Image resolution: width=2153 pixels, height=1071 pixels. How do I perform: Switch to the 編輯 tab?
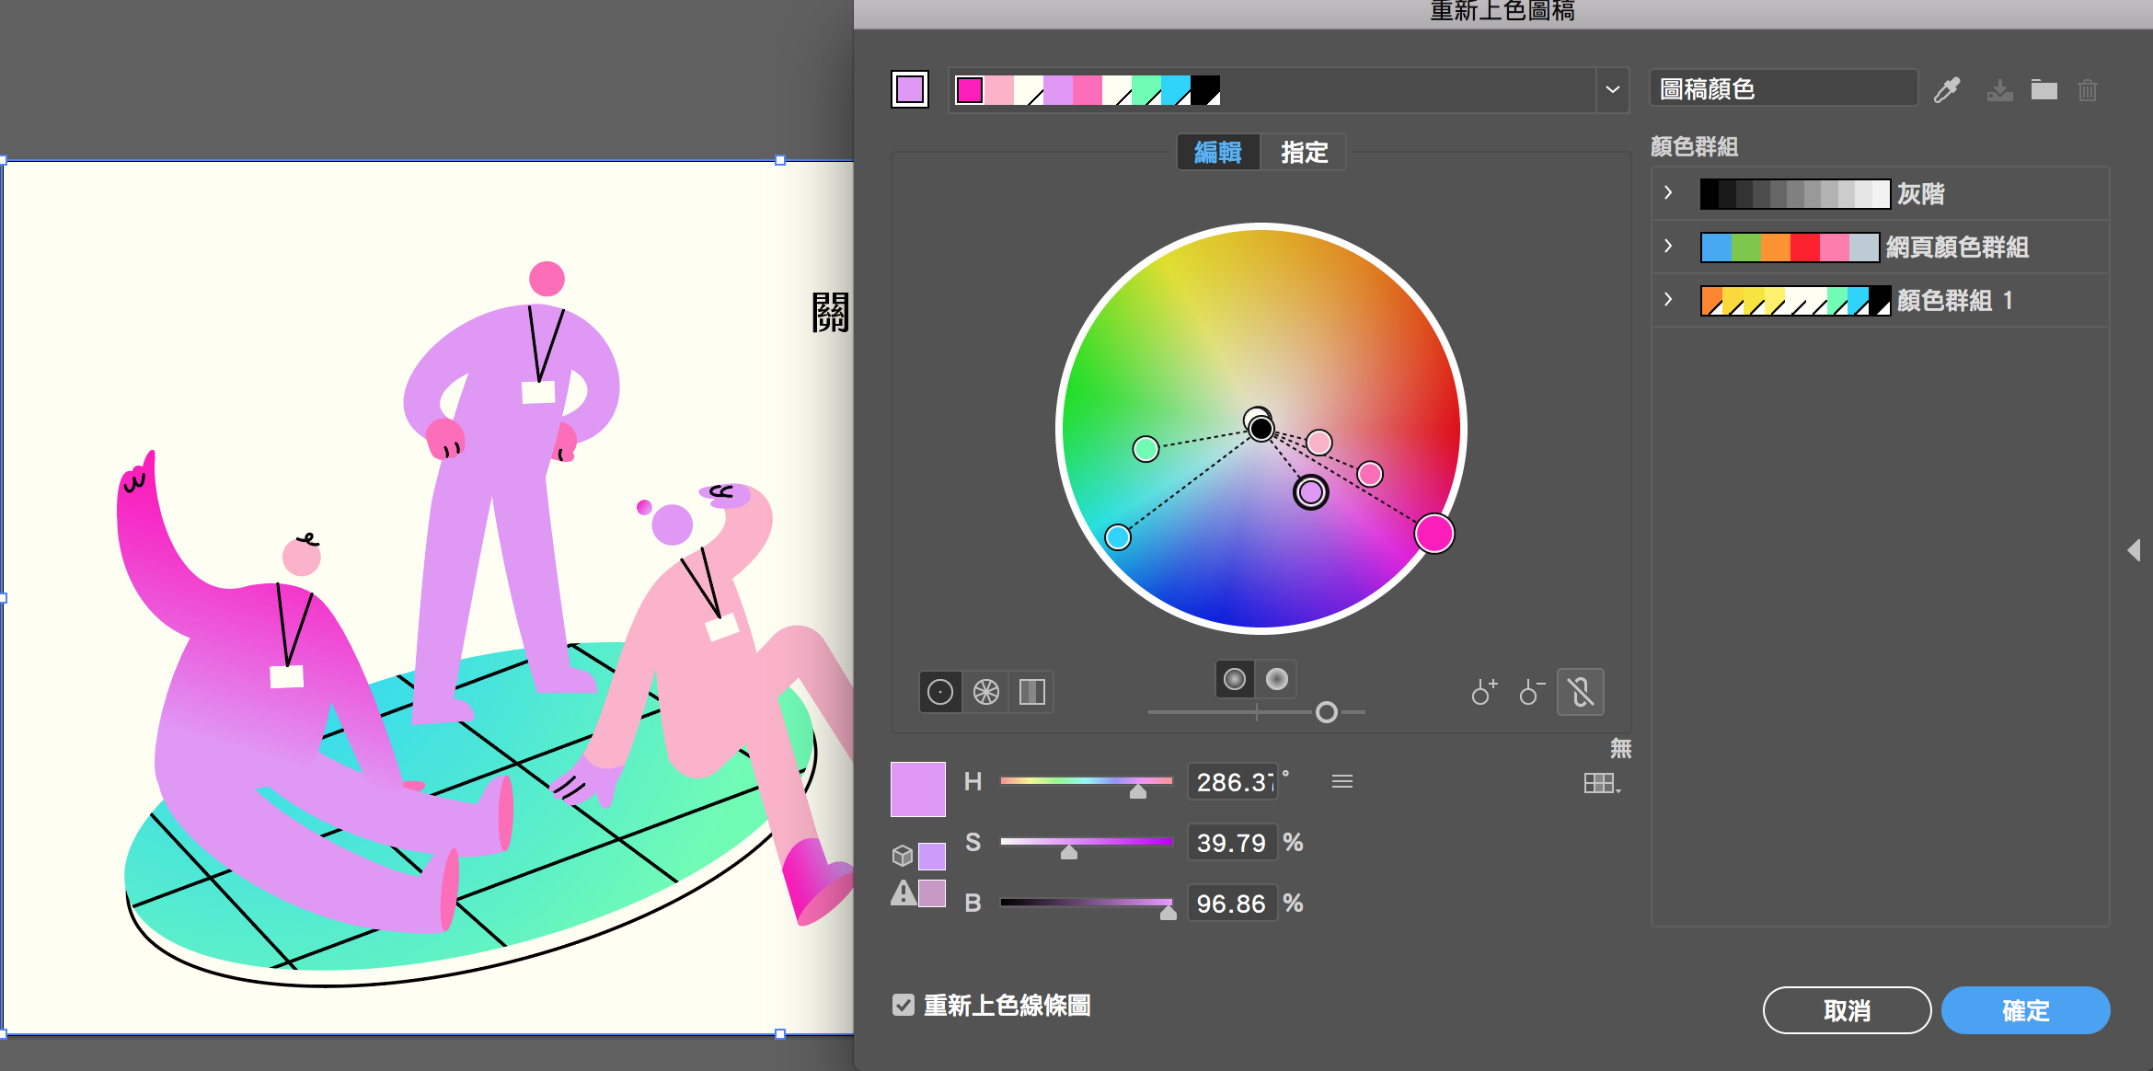click(1218, 152)
